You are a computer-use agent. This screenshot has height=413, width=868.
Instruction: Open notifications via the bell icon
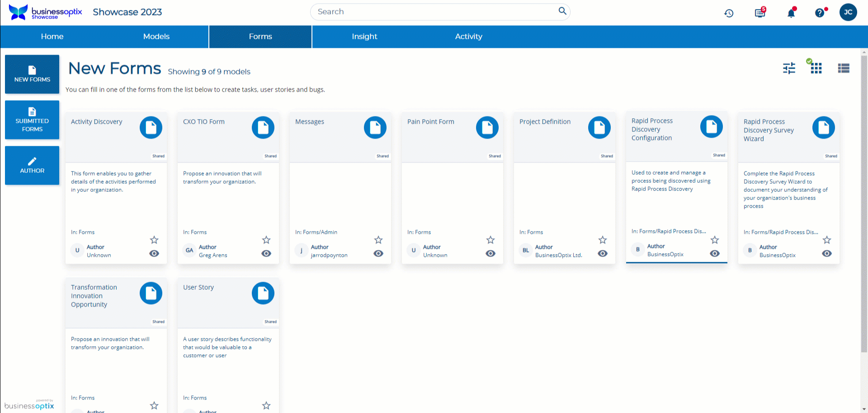pos(790,13)
